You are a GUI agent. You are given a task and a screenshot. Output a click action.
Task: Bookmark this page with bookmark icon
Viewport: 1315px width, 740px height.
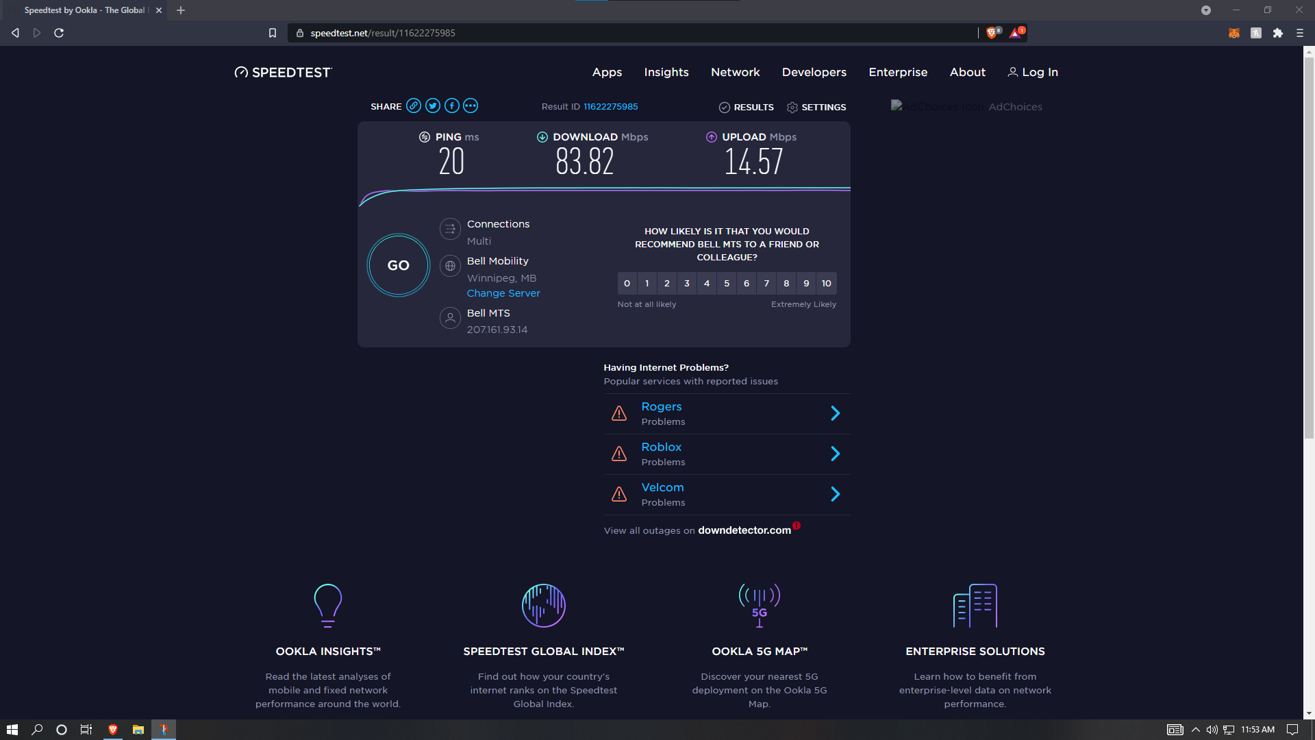pos(272,33)
